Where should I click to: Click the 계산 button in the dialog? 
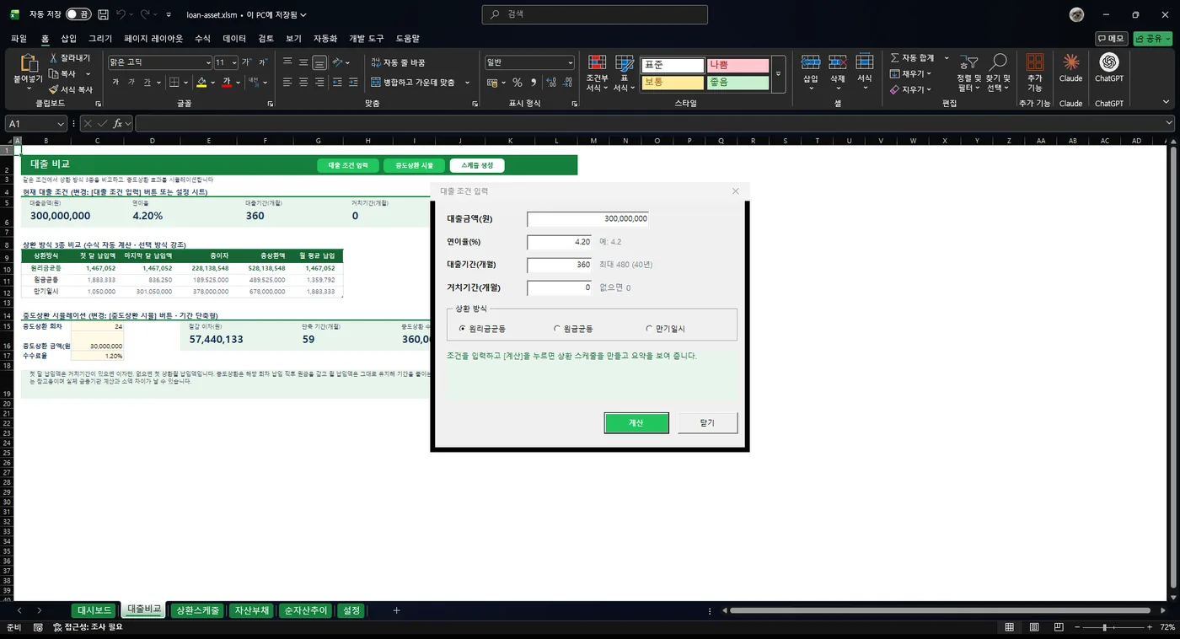pos(636,422)
